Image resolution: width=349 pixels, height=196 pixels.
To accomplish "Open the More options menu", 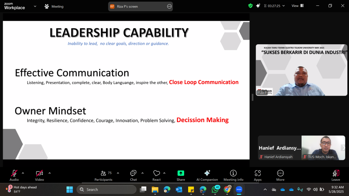I will (x=280, y=175).
